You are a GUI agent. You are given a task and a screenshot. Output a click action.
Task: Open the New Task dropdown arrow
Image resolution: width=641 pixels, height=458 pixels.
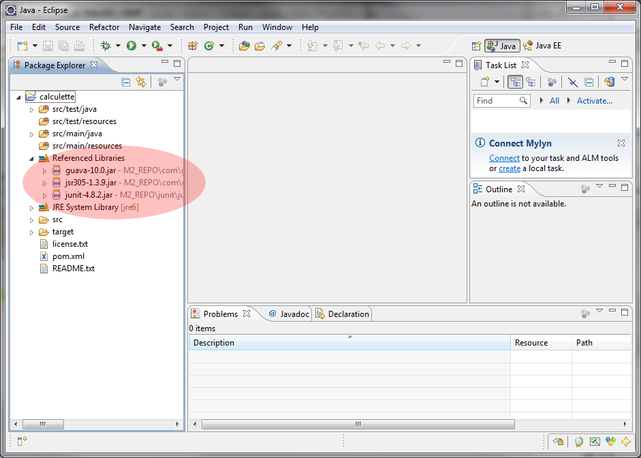tap(497, 82)
